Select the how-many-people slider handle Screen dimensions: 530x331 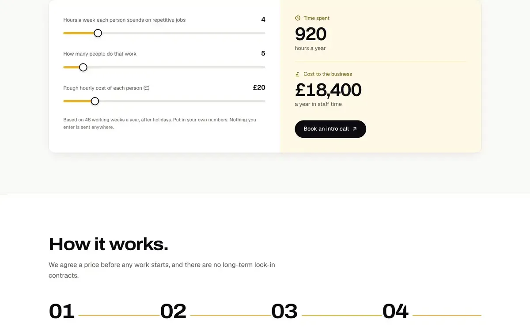tap(83, 67)
